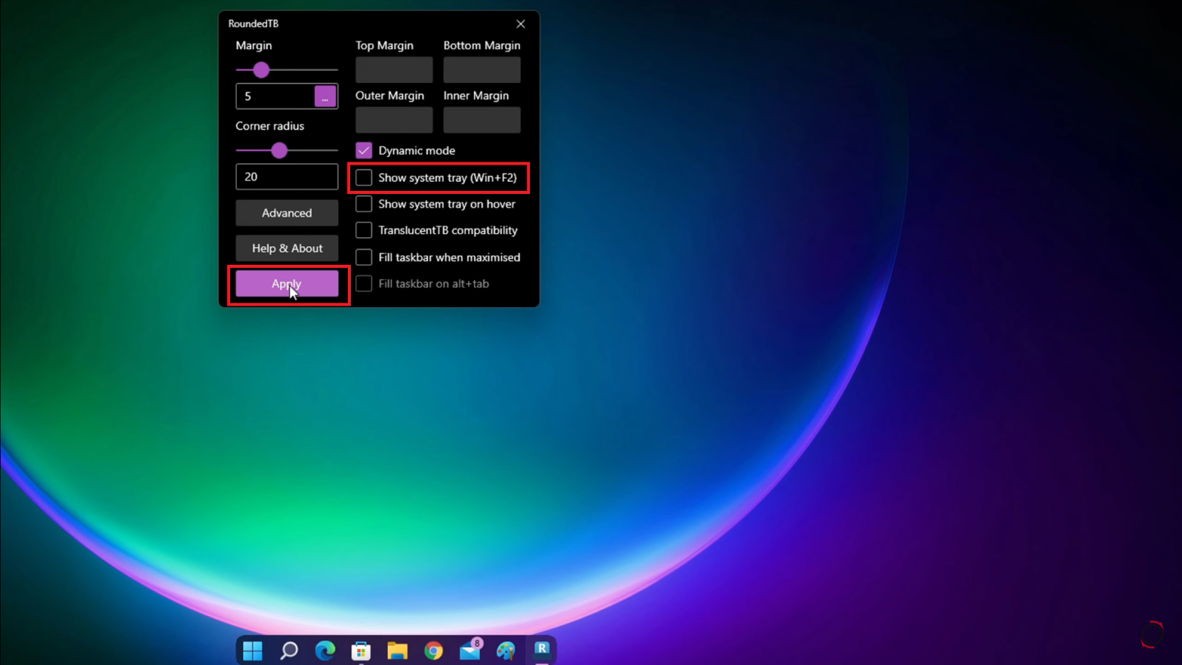Open Advanced settings
This screenshot has height=665, width=1182.
tap(286, 212)
